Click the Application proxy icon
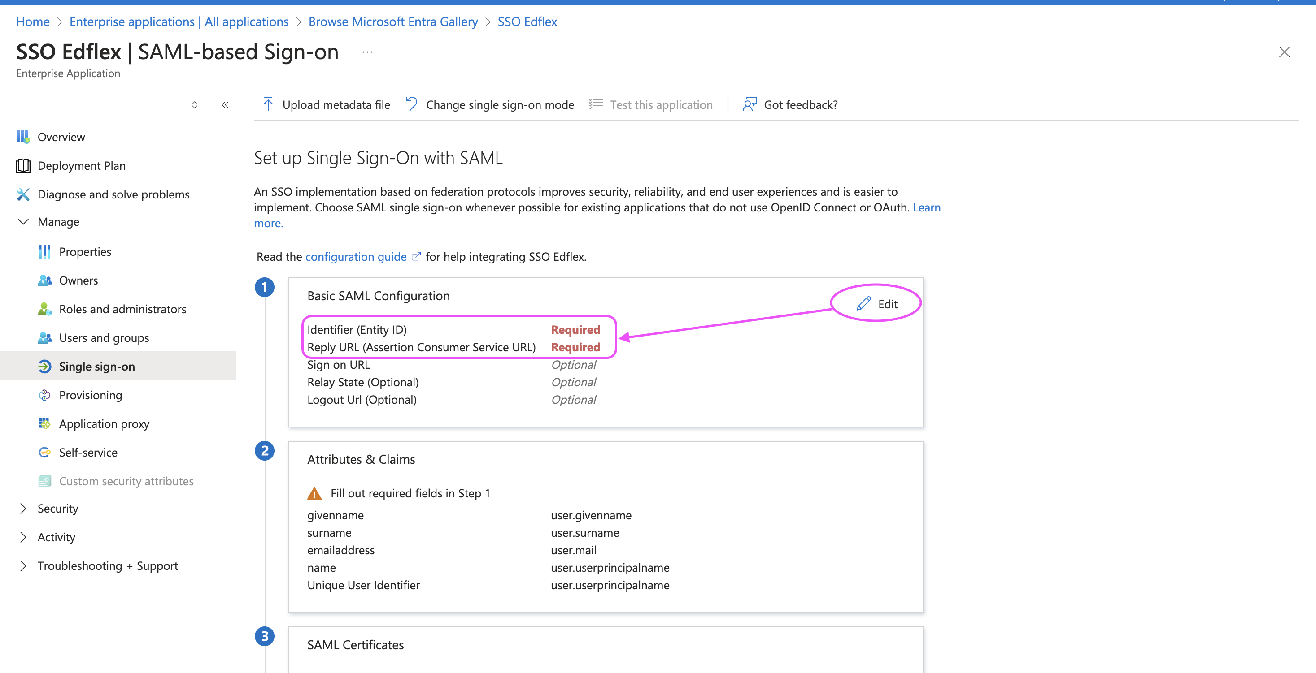Screen dimensions: 1316x673 44,423
